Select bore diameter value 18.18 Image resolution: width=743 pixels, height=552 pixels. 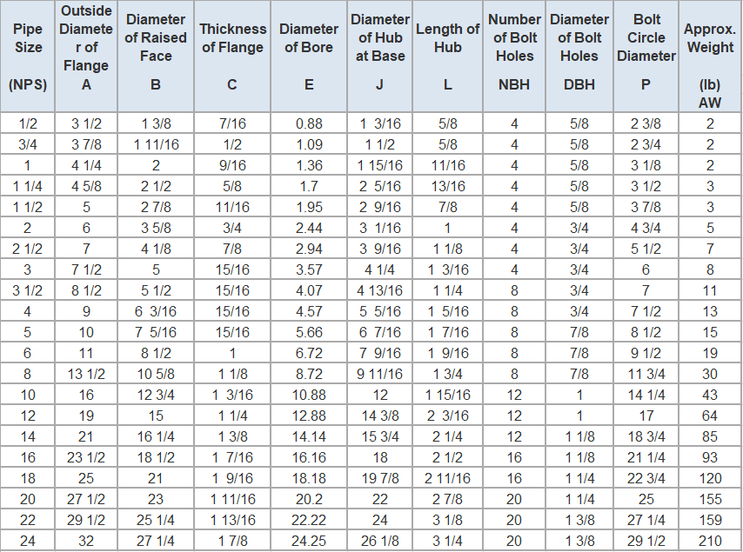pyautogui.click(x=309, y=477)
